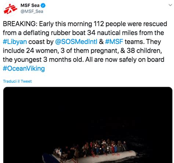Open the rubber boat rescue photo
This screenshot has height=163, width=174.
click(x=88, y=125)
